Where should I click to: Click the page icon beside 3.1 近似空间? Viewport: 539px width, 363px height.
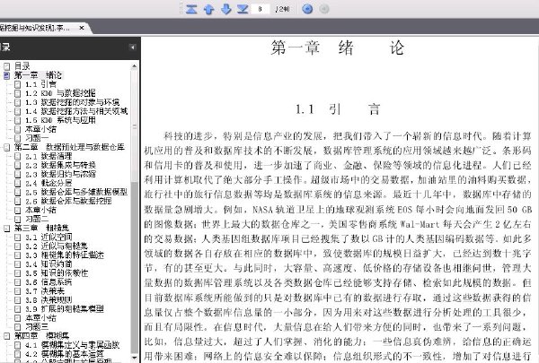[18, 238]
